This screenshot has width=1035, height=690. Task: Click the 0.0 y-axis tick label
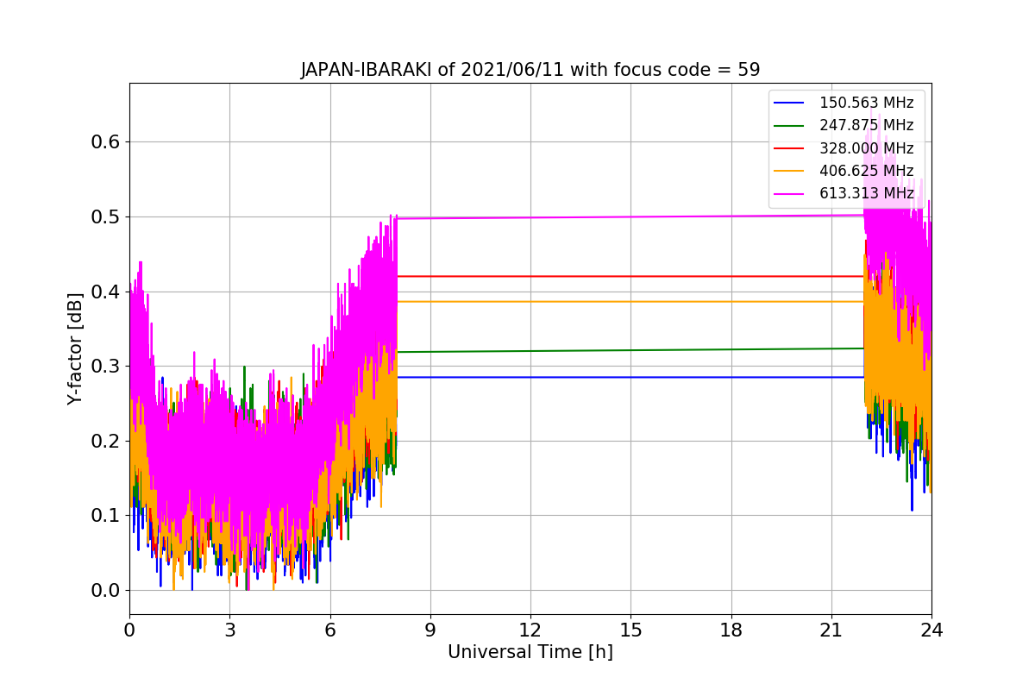coord(105,590)
